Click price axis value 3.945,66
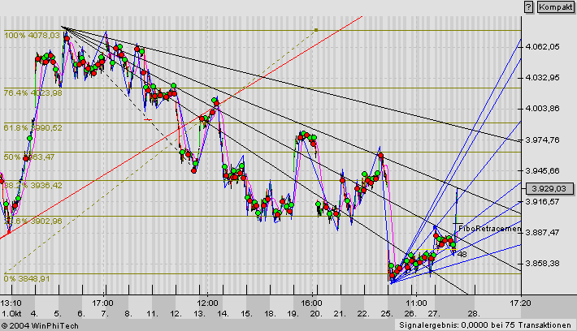The width and height of the screenshot is (577, 331). pyautogui.click(x=542, y=170)
